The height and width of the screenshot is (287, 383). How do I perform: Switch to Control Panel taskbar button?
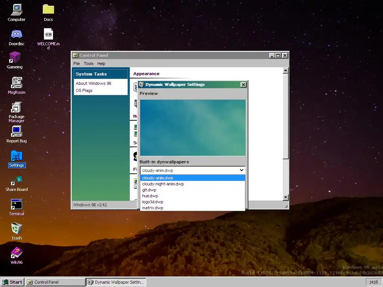point(55,282)
